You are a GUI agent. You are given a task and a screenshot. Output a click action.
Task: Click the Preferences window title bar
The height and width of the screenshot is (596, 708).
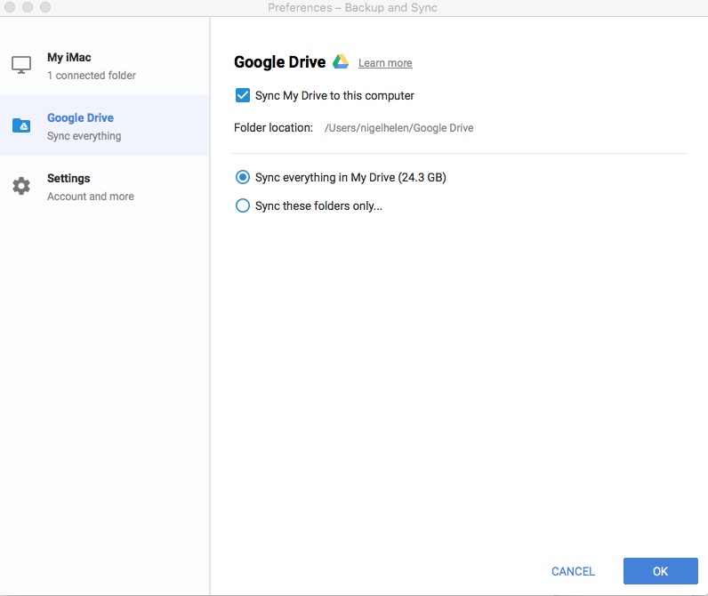coord(352,8)
